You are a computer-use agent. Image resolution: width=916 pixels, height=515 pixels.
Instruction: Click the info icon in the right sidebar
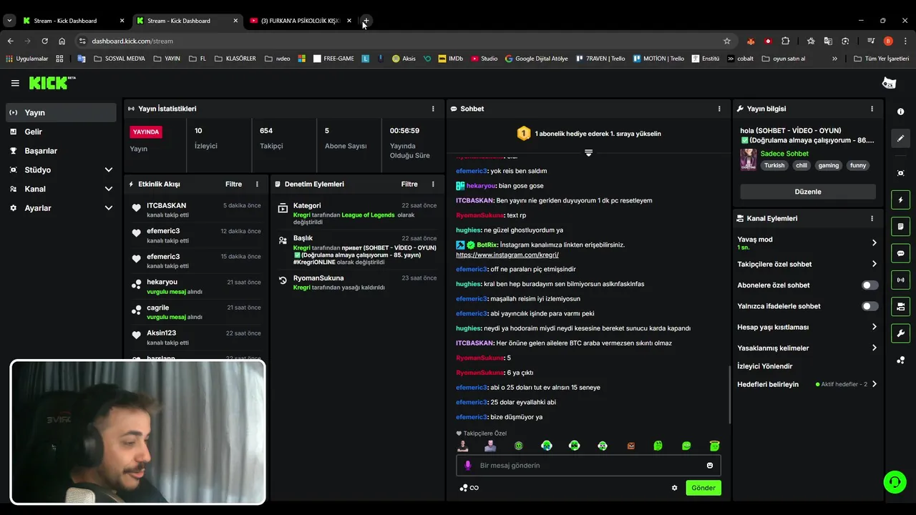(x=900, y=112)
